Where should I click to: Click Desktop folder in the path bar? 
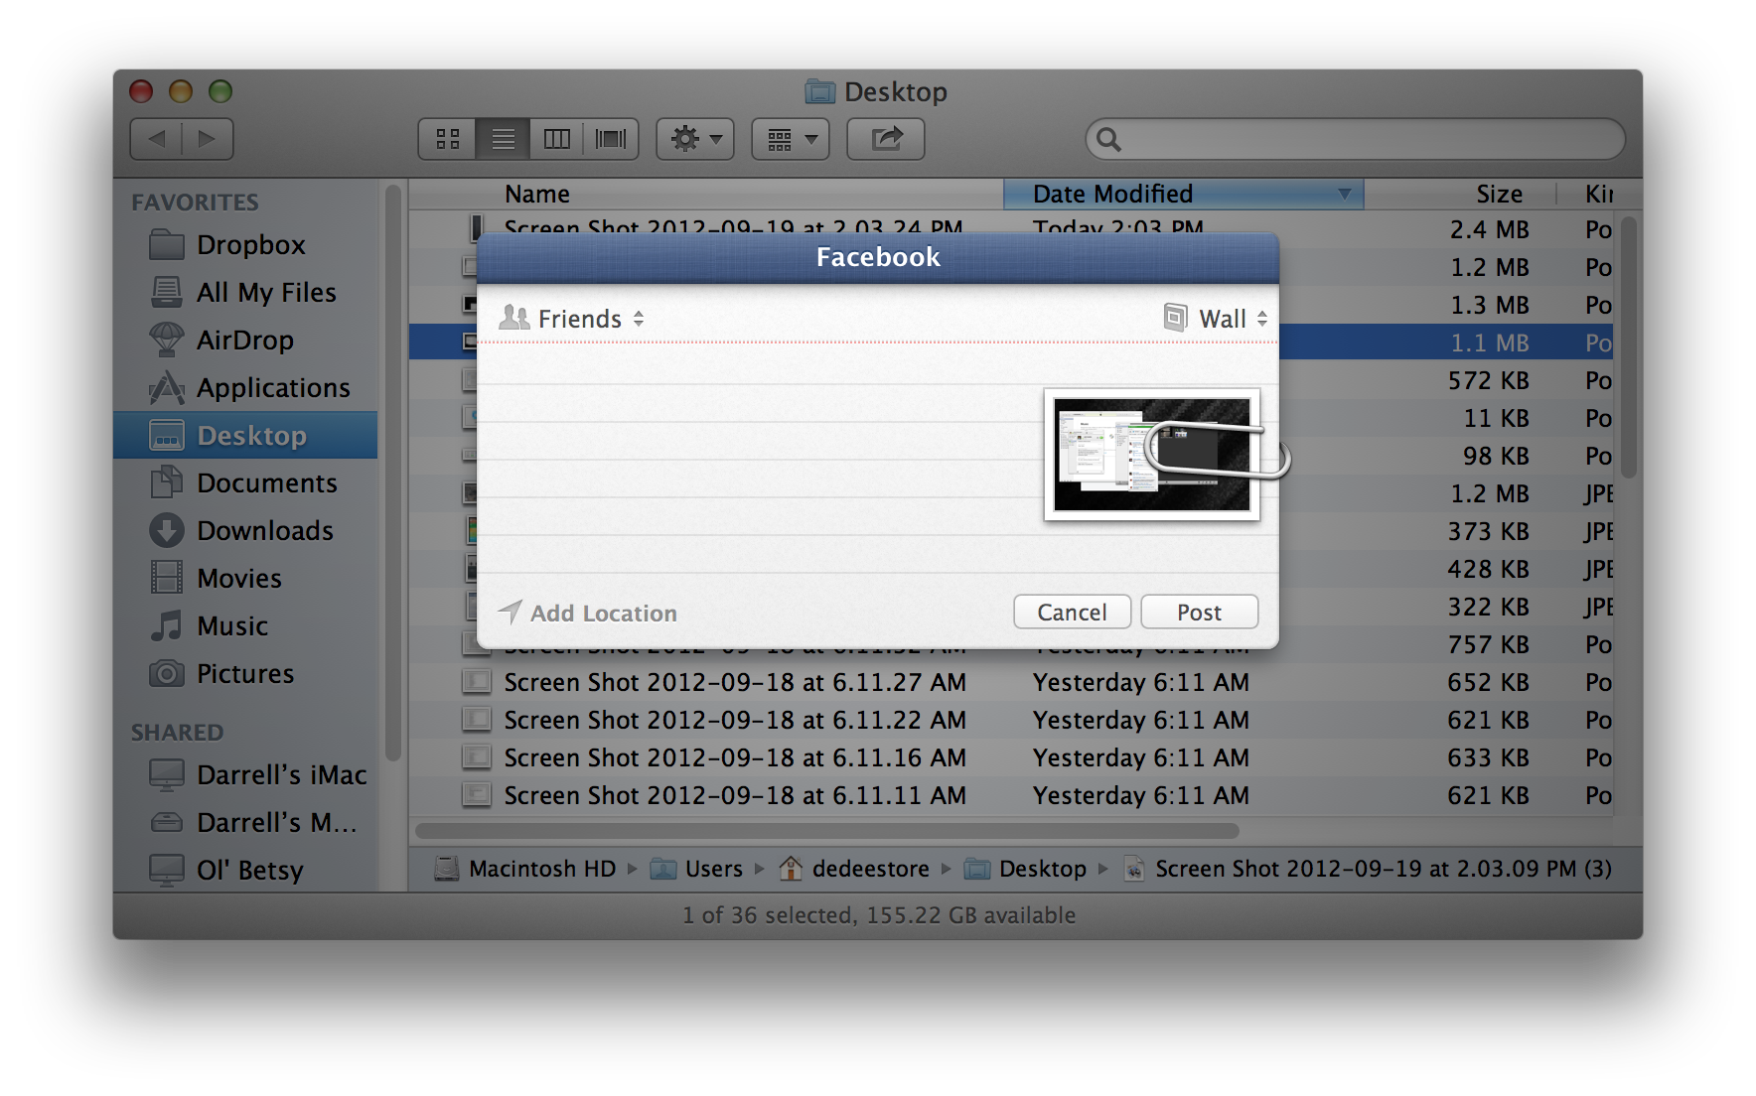tap(1026, 869)
